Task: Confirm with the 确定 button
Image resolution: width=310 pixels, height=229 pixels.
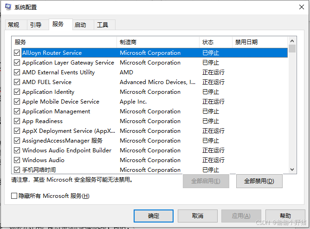Action: click(x=154, y=216)
